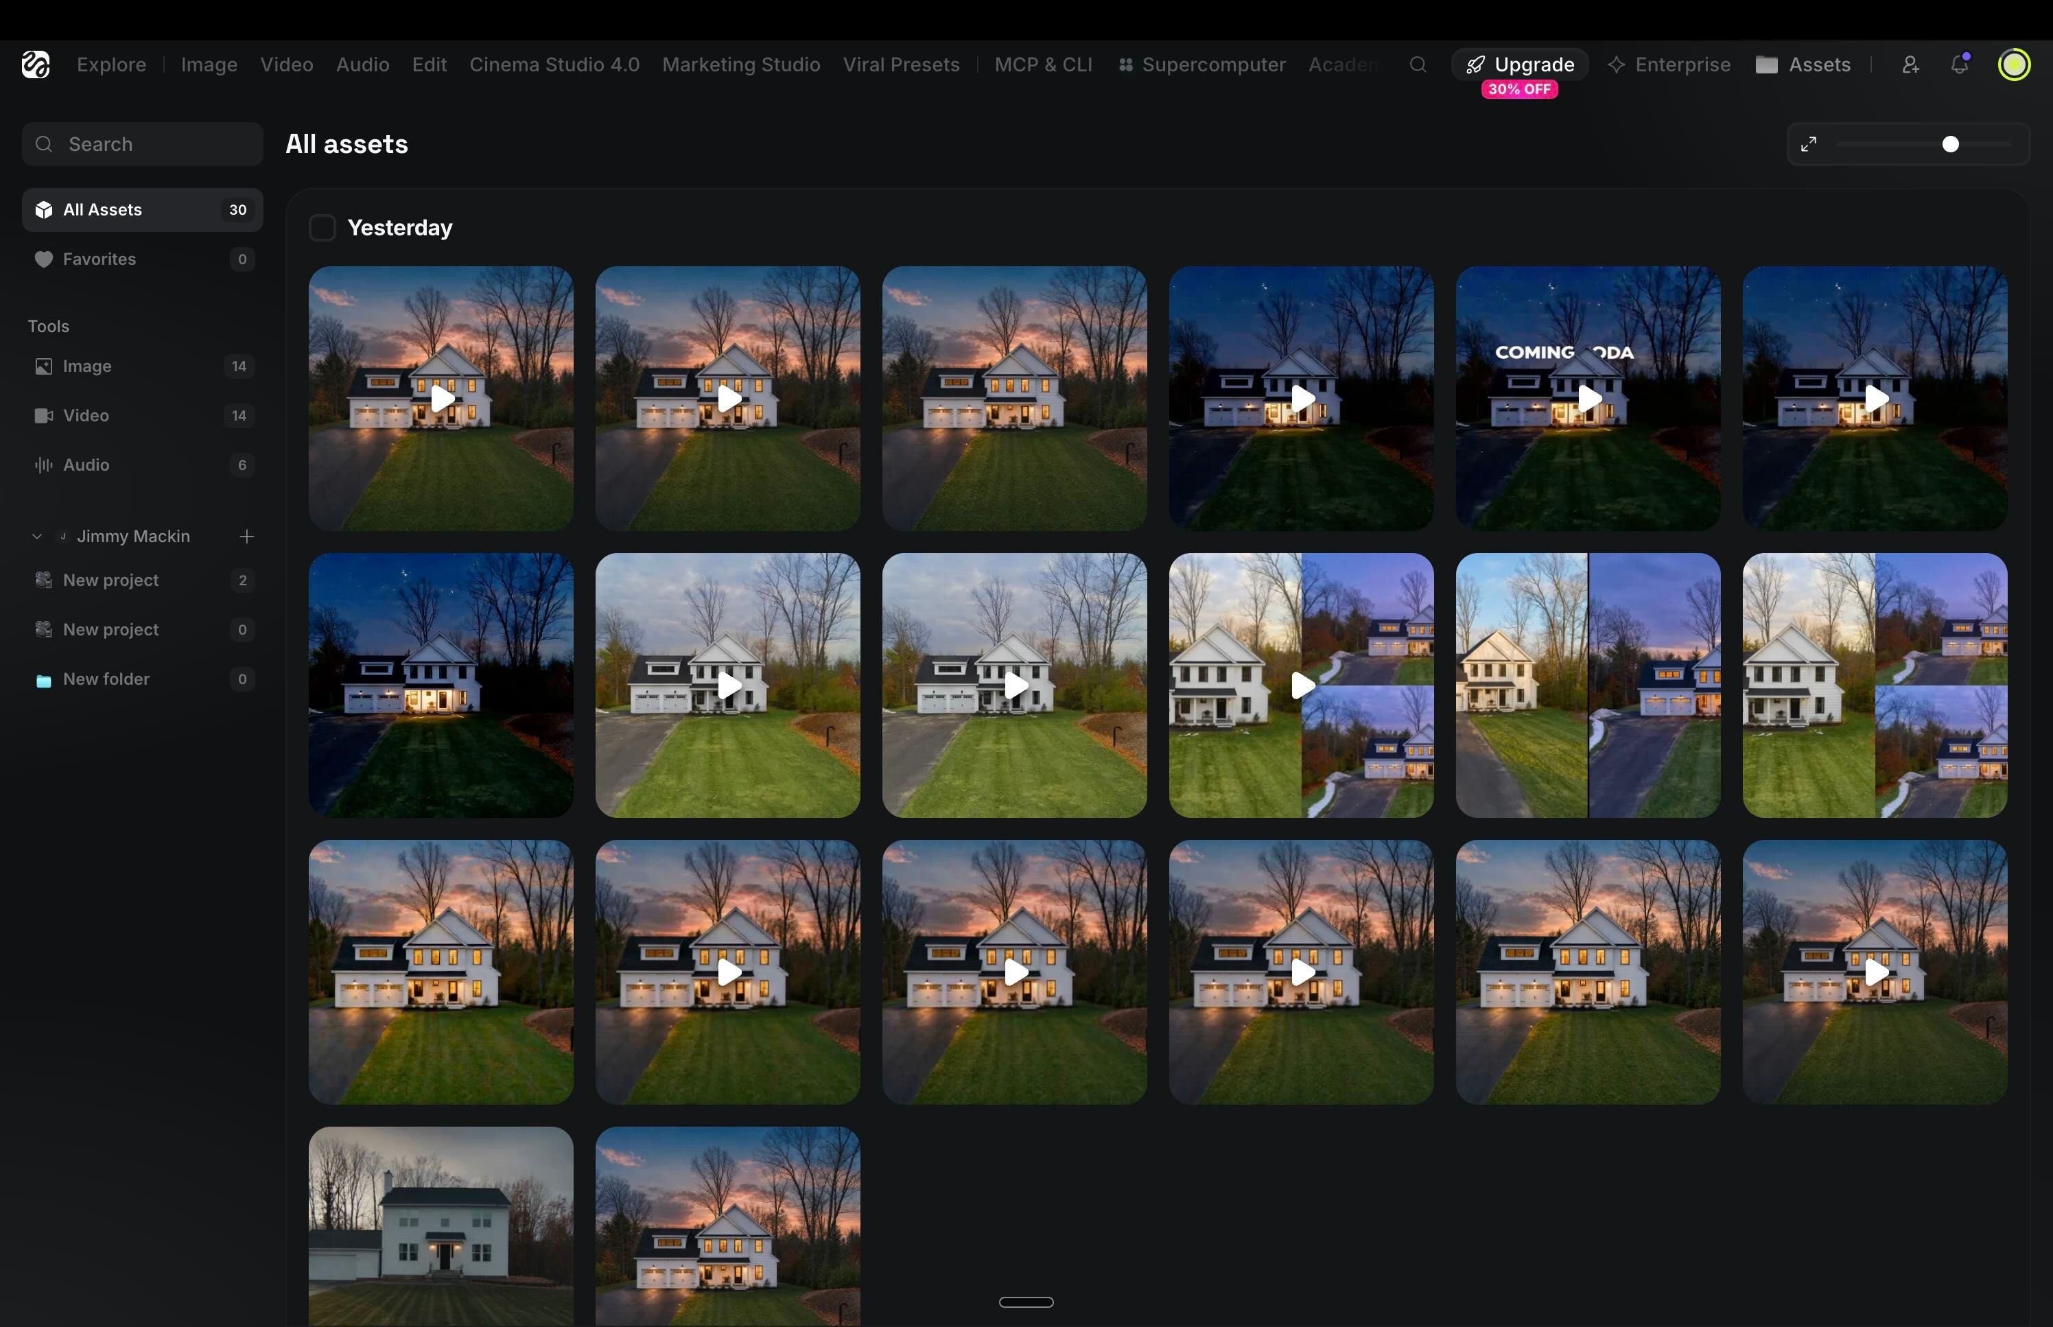Click the Higgsfield logo icon
This screenshot has width=2053, height=1327.
click(35, 64)
